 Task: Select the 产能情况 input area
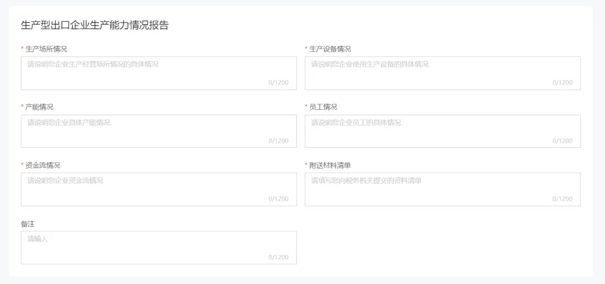[x=159, y=131]
